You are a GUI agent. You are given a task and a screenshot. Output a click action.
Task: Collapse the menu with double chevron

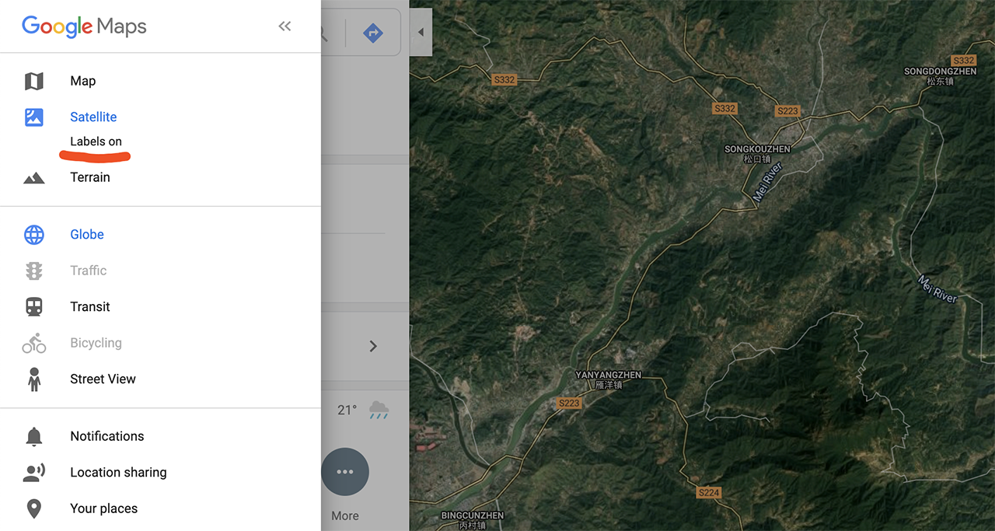pos(285,26)
